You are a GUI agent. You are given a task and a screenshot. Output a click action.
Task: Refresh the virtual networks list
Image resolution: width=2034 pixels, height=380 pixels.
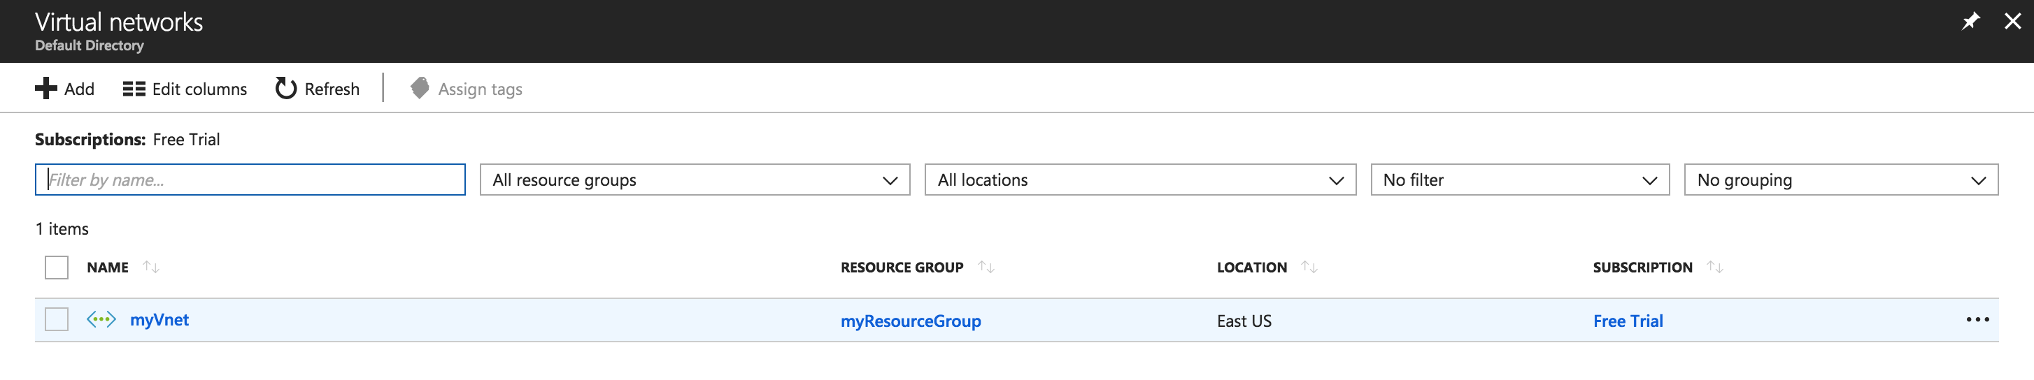coord(318,89)
